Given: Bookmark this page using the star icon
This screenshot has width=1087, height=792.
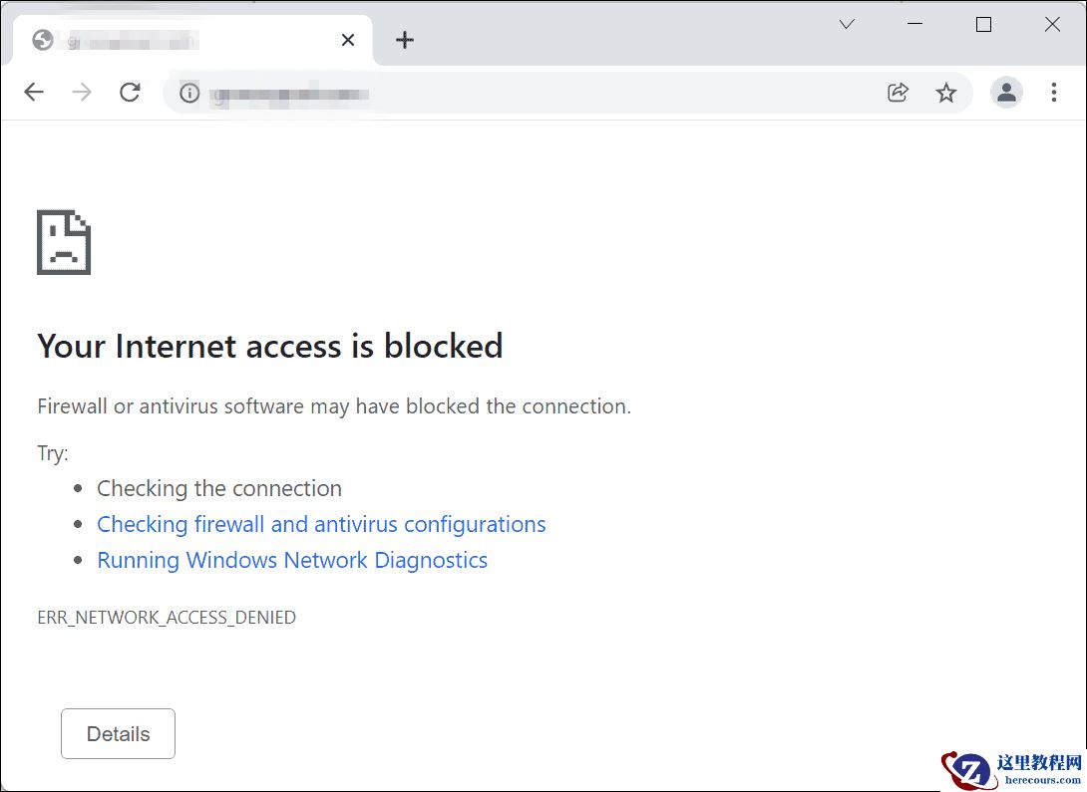Looking at the screenshot, I should (x=946, y=92).
